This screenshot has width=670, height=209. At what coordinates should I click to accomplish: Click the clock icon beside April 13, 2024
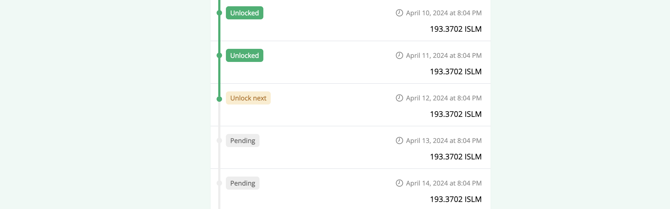click(x=399, y=141)
